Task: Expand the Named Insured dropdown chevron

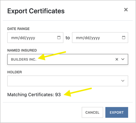Action: point(123,59)
